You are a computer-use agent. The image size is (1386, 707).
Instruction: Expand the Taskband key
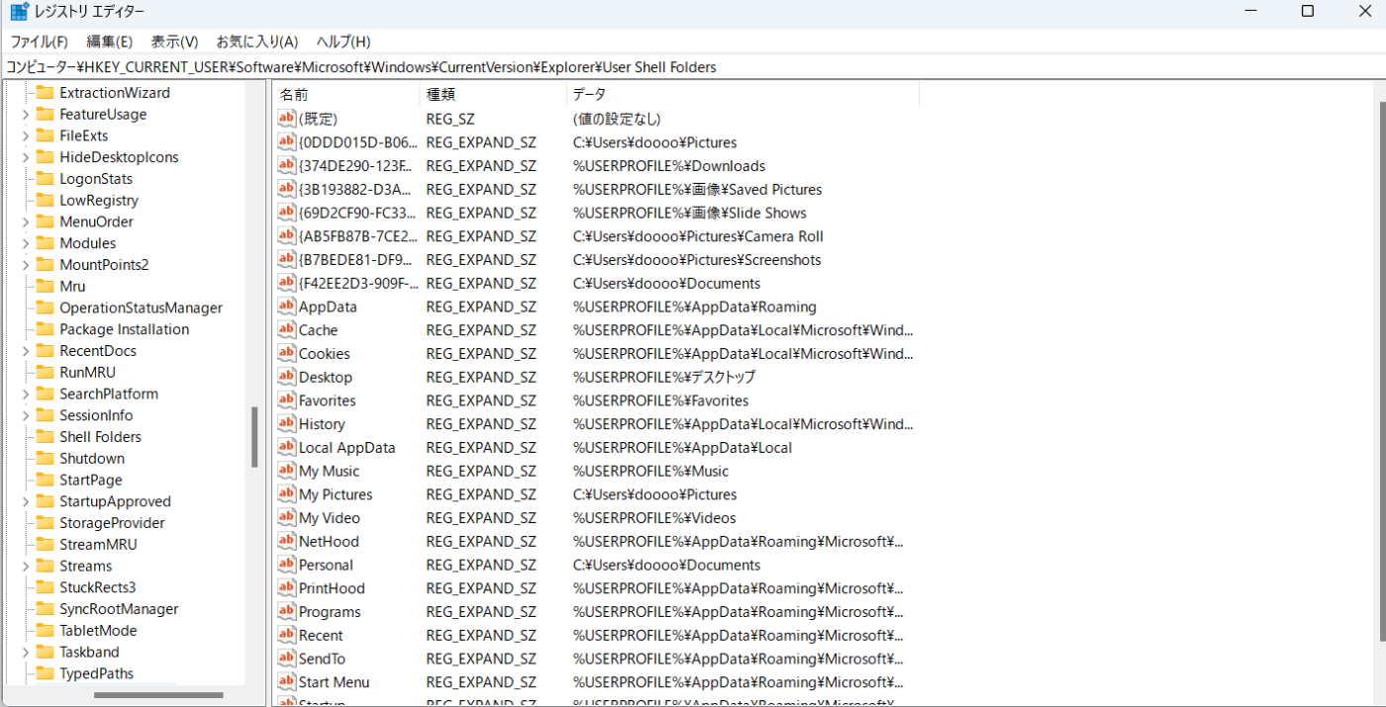coord(25,652)
